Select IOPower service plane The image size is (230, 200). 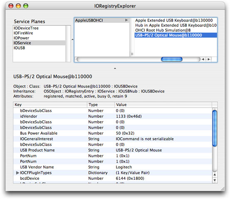39,38
